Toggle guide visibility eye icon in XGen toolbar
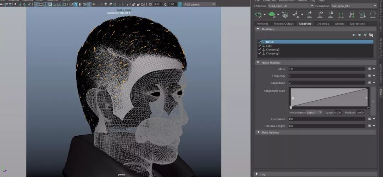 click(x=320, y=14)
